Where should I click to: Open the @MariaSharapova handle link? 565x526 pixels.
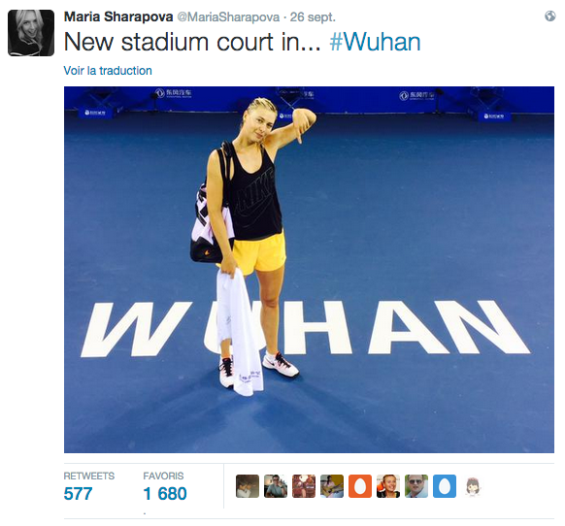228,17
